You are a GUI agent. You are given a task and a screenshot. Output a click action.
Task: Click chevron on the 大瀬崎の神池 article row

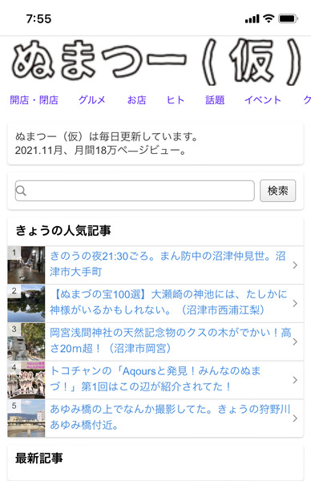point(295,303)
